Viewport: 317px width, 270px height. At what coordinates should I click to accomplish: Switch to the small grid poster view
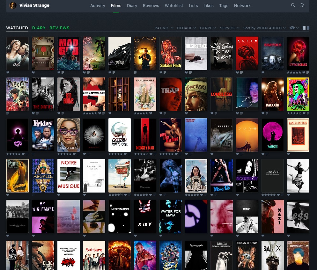coord(304,28)
